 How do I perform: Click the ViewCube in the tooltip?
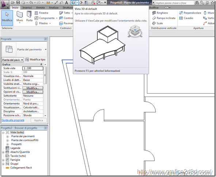135,31
